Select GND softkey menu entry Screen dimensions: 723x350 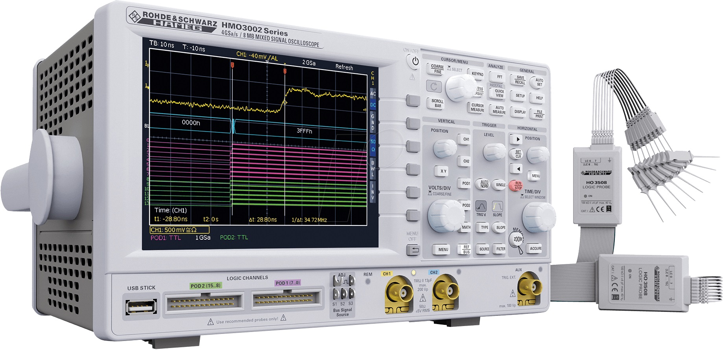click(x=373, y=122)
